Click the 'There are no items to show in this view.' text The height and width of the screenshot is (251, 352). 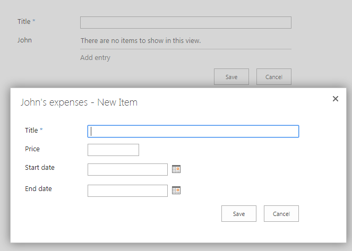coord(141,41)
